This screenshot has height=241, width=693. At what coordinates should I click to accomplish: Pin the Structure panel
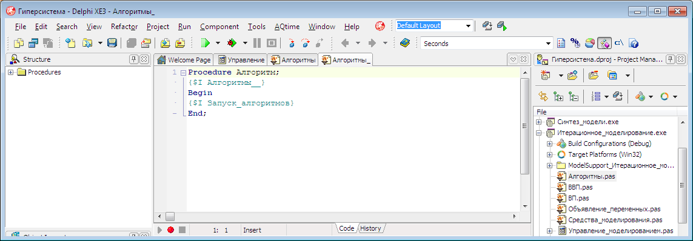pyautogui.click(x=133, y=59)
